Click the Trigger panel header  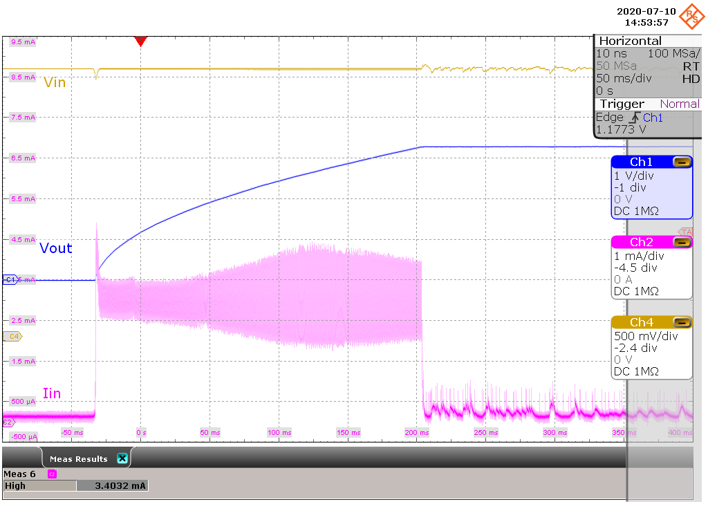621,104
